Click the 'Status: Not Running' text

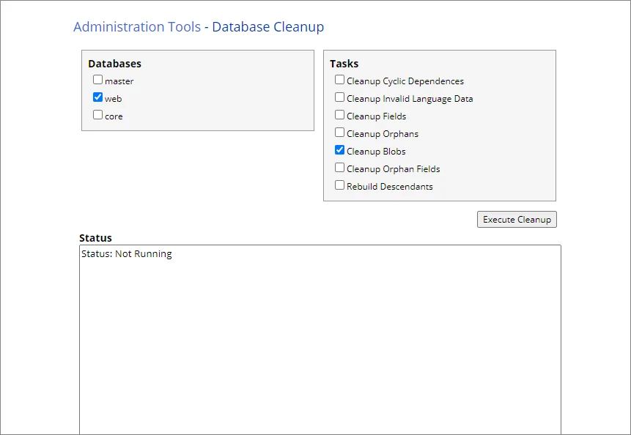point(126,253)
